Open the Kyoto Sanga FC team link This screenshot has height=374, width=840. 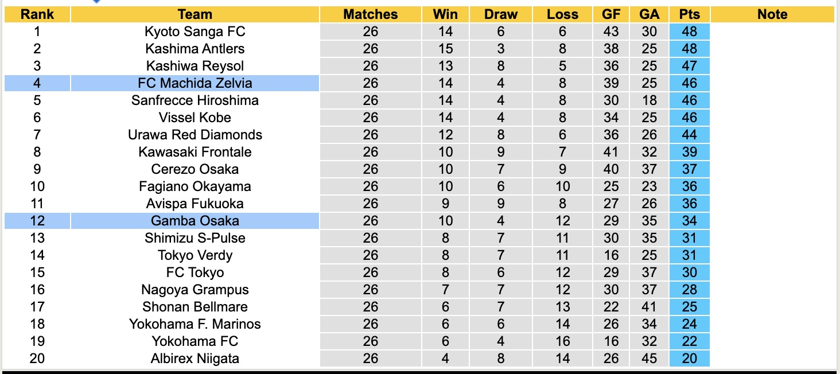click(195, 32)
